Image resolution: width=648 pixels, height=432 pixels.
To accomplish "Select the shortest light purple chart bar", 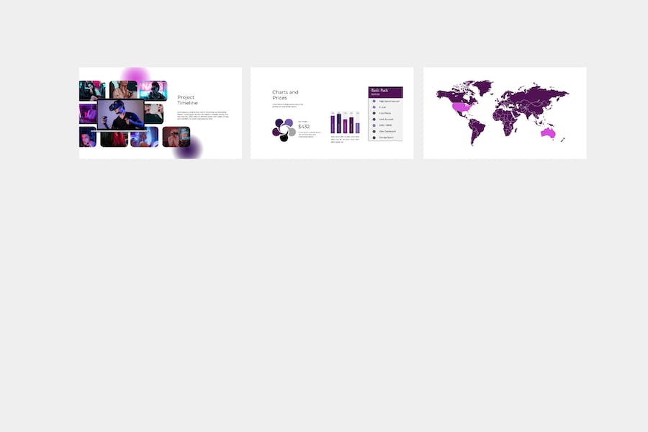I will [357, 128].
